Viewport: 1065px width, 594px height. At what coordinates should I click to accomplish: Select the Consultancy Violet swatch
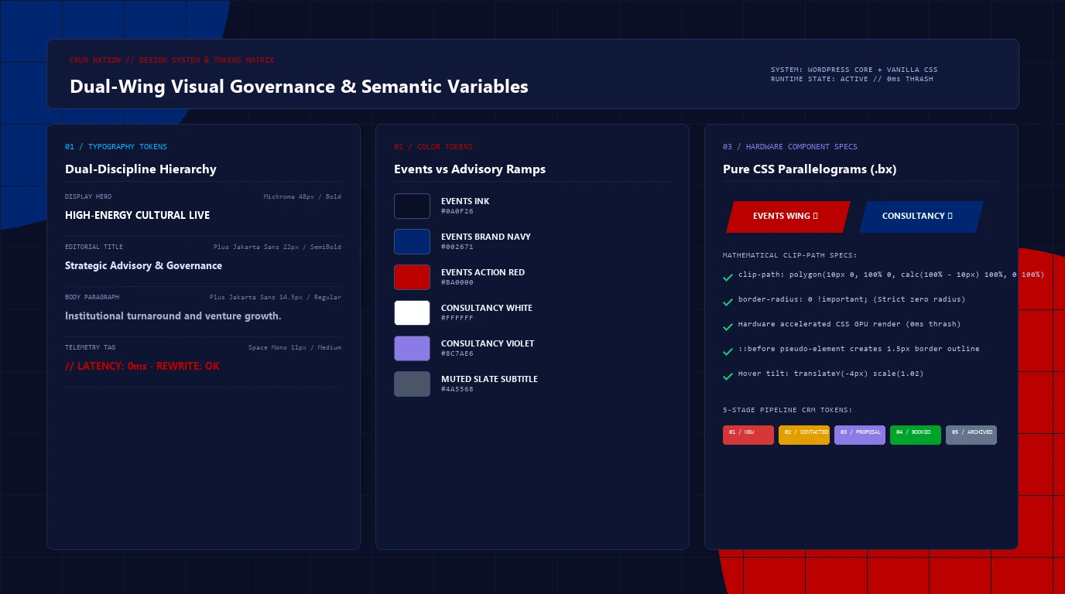coord(412,349)
